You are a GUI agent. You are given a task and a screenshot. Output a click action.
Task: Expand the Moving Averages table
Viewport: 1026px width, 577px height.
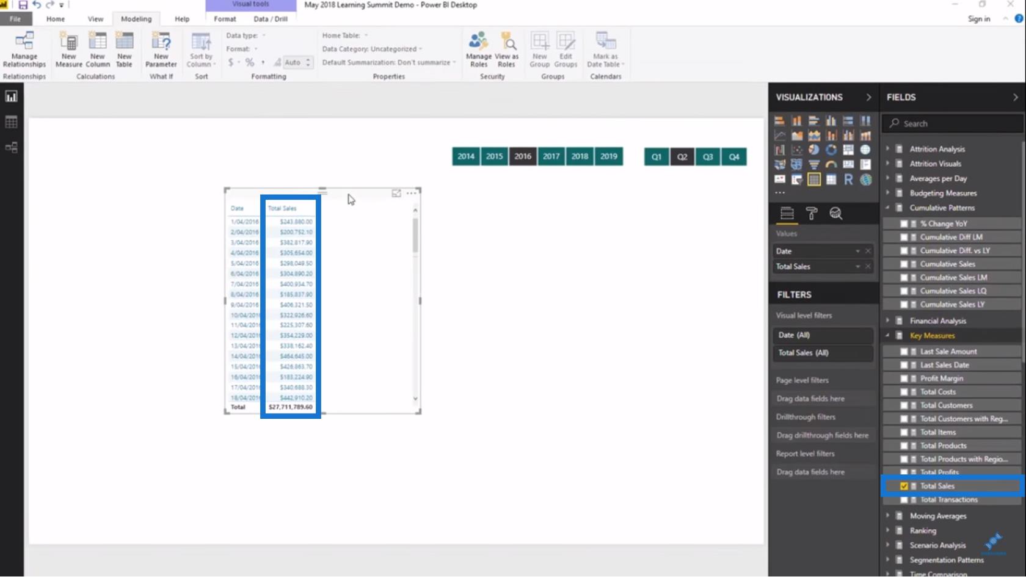pos(888,516)
